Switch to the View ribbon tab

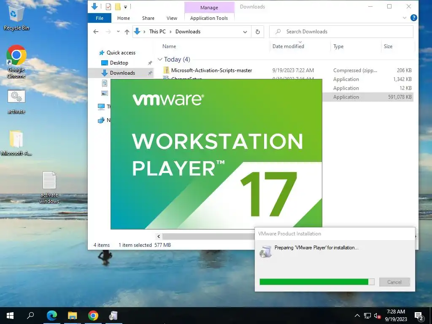coord(172,18)
